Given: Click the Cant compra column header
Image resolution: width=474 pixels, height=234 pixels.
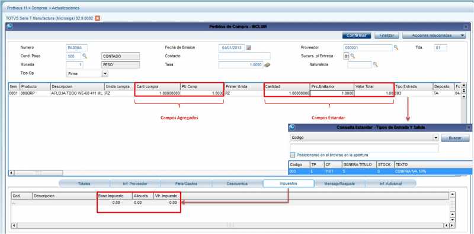Looking at the screenshot, I should pyautogui.click(x=158, y=86).
